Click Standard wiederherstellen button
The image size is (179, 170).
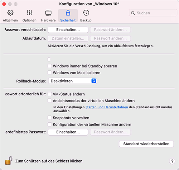click(146, 144)
